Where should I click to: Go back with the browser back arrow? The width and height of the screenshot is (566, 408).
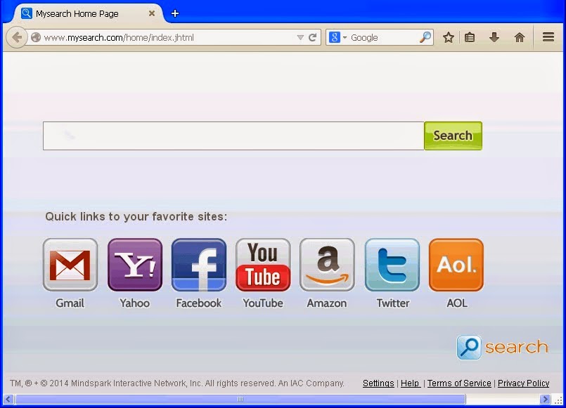tap(17, 37)
